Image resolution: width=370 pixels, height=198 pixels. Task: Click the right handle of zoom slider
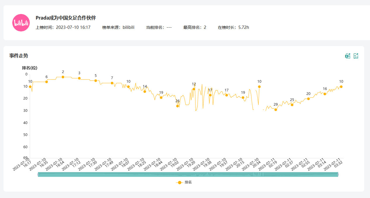[338, 174]
